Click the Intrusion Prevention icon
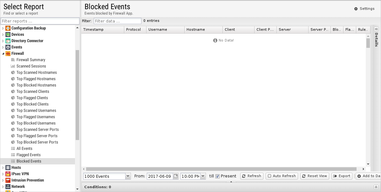 pyautogui.click(x=8, y=180)
